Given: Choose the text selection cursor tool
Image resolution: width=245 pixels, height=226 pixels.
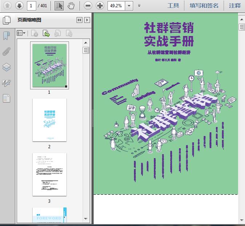Looking at the screenshot, I should coord(59,6).
